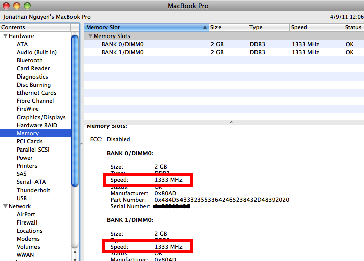Sort by Status column header

(354, 27)
